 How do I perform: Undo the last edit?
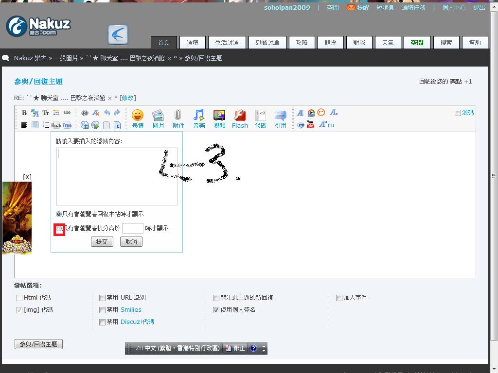pyautogui.click(x=107, y=113)
